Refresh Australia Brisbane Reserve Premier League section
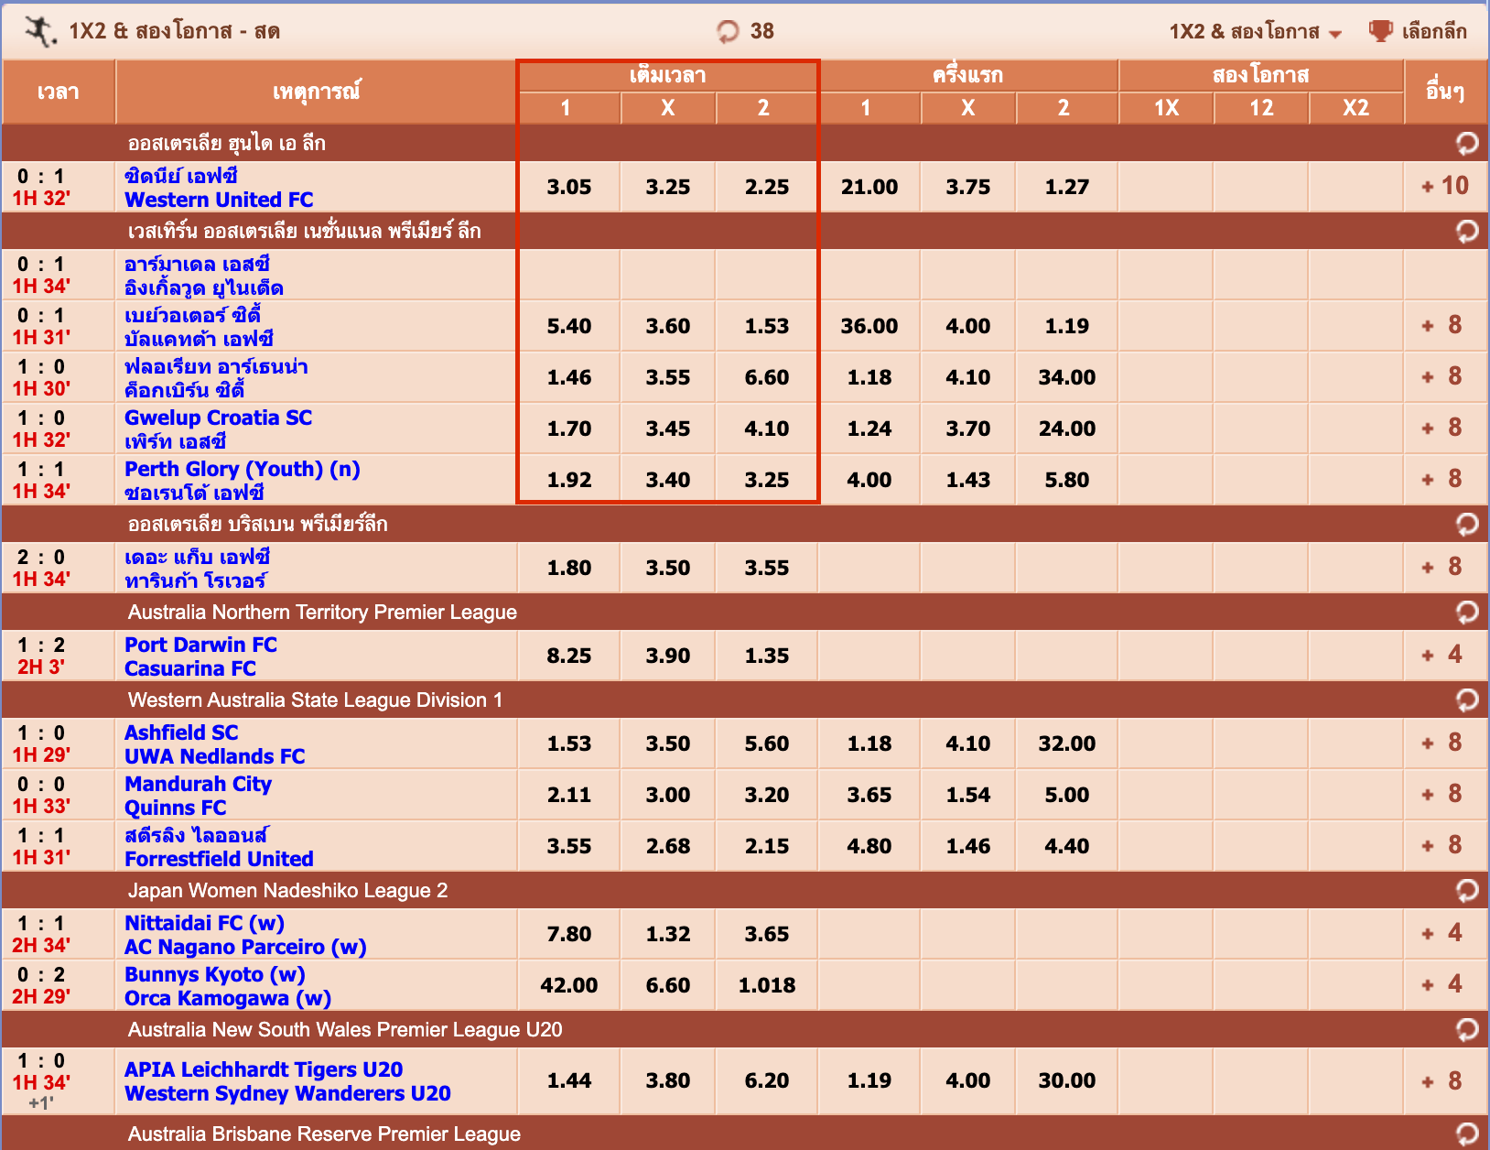 point(1466,1134)
